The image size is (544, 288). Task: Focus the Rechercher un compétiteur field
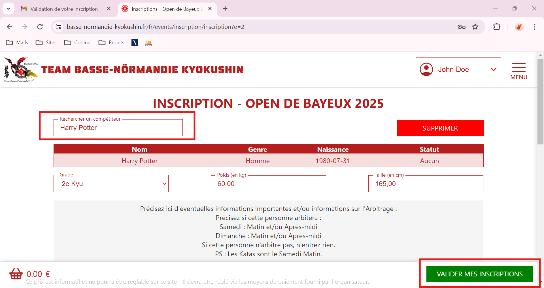click(x=118, y=128)
